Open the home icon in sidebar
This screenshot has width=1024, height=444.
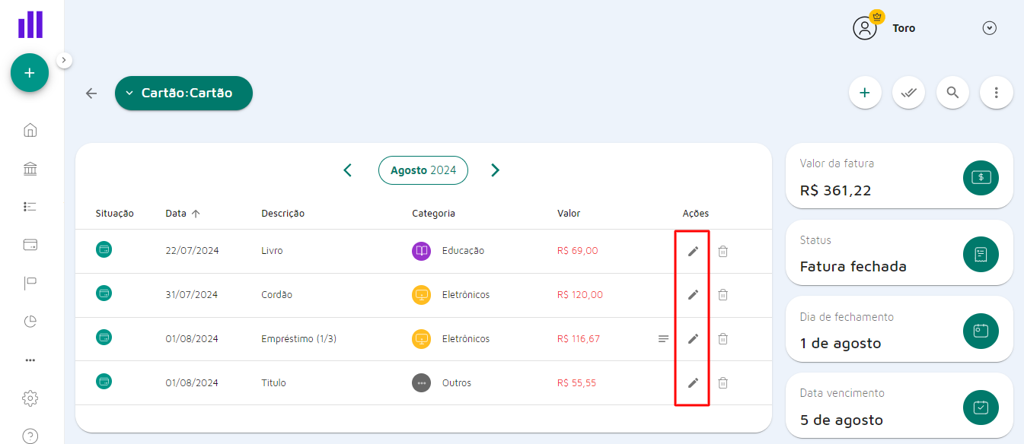click(30, 130)
